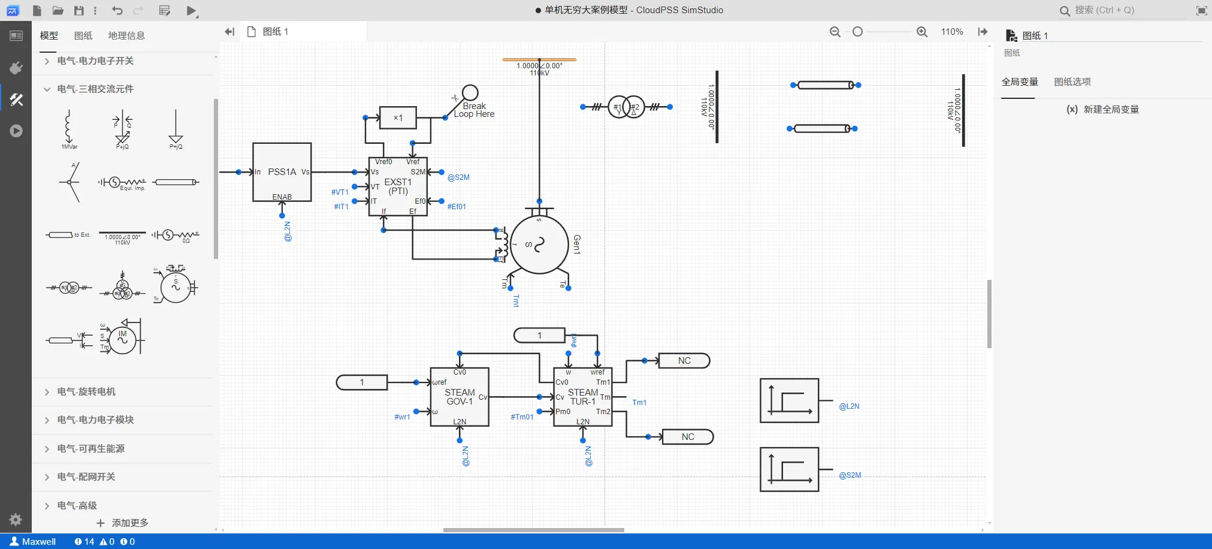The height and width of the screenshot is (549, 1212).
Task: Expand 电气-电力电子模块 category
Action: (x=122, y=420)
